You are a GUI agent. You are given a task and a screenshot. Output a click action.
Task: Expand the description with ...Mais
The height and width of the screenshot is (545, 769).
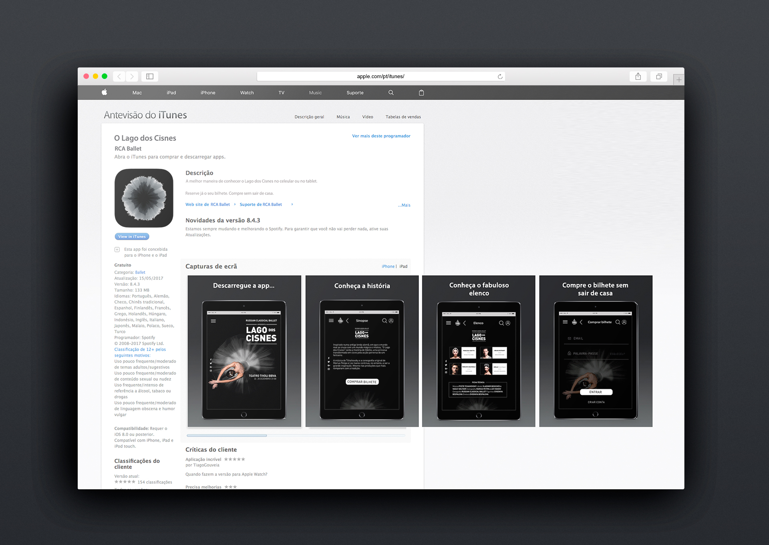[404, 205]
